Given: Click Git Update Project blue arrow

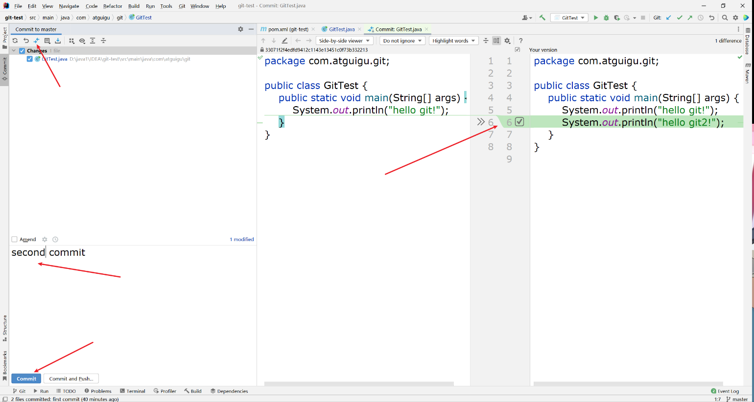Looking at the screenshot, I should point(669,18).
